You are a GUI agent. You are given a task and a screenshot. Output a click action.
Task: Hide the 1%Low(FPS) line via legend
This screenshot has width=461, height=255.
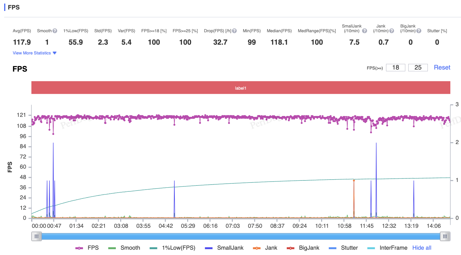(x=172, y=248)
